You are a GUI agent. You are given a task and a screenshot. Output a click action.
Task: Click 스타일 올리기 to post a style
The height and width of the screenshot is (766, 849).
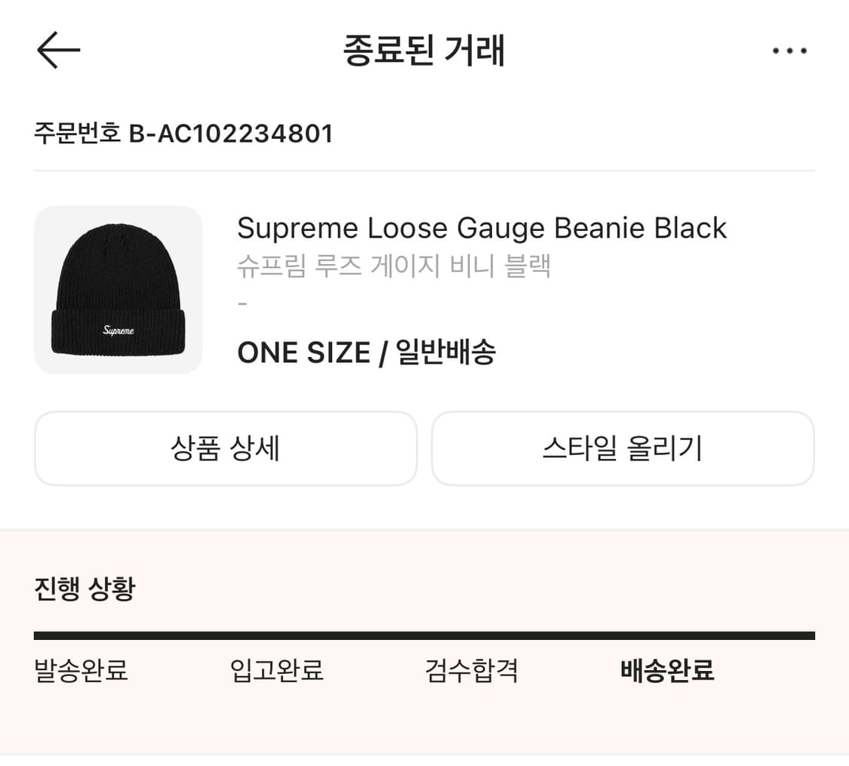[623, 448]
